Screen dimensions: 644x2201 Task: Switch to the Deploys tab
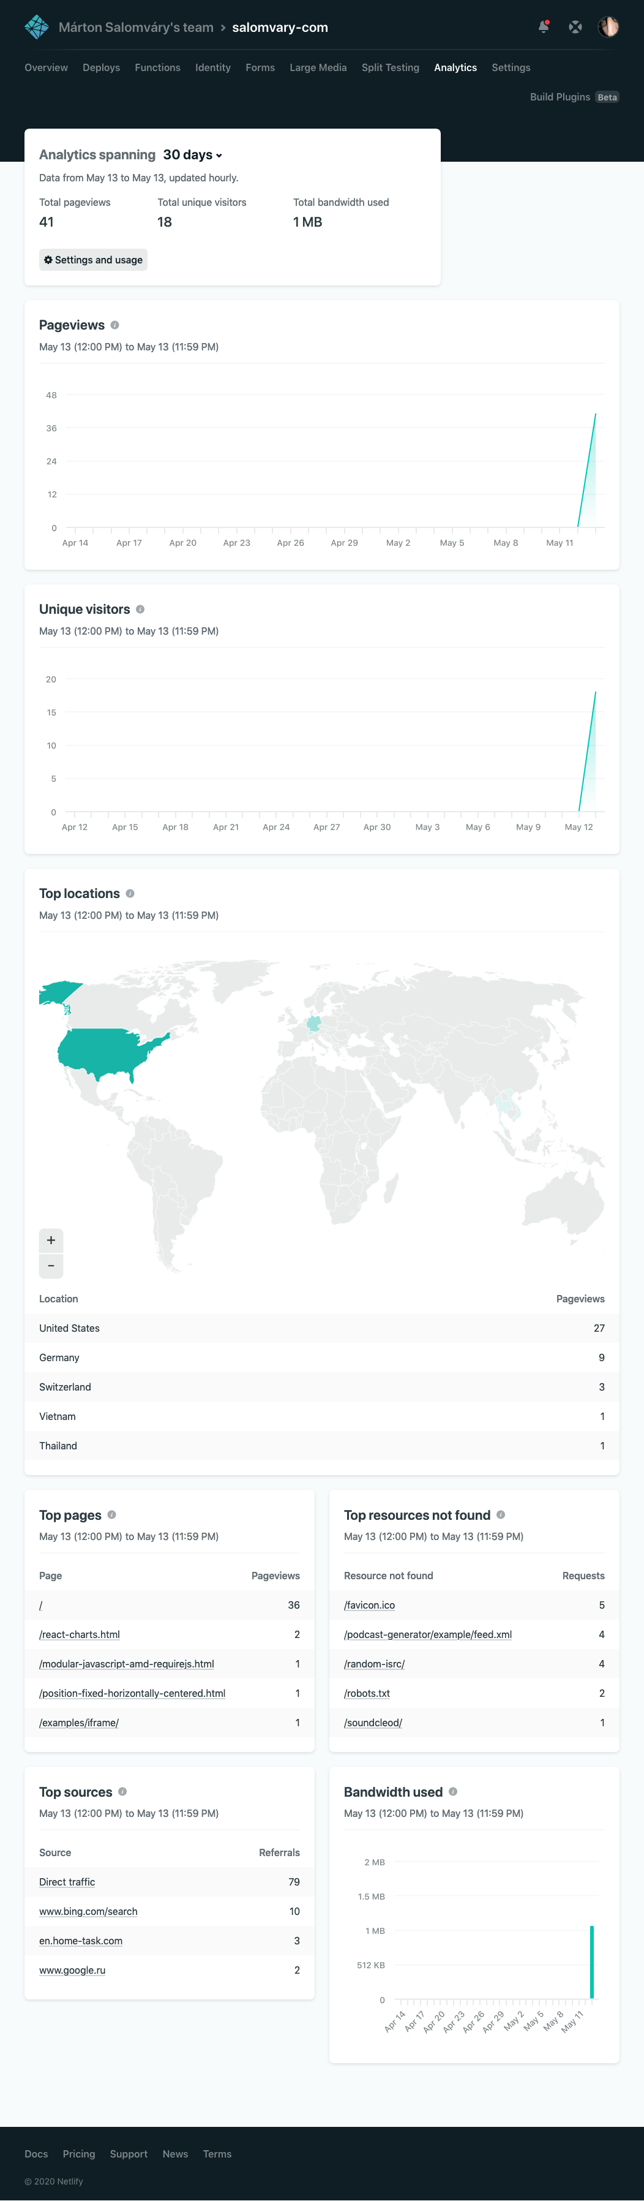click(x=101, y=67)
